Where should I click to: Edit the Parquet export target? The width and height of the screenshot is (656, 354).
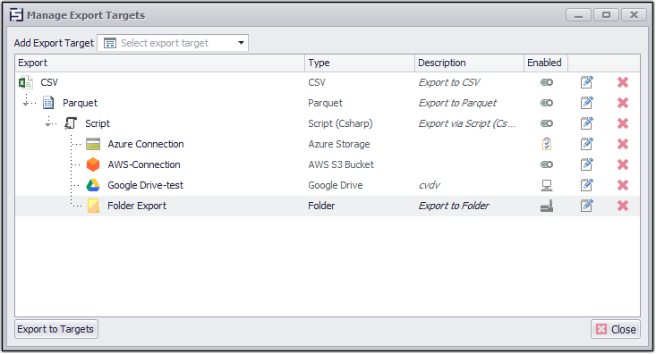click(x=586, y=103)
